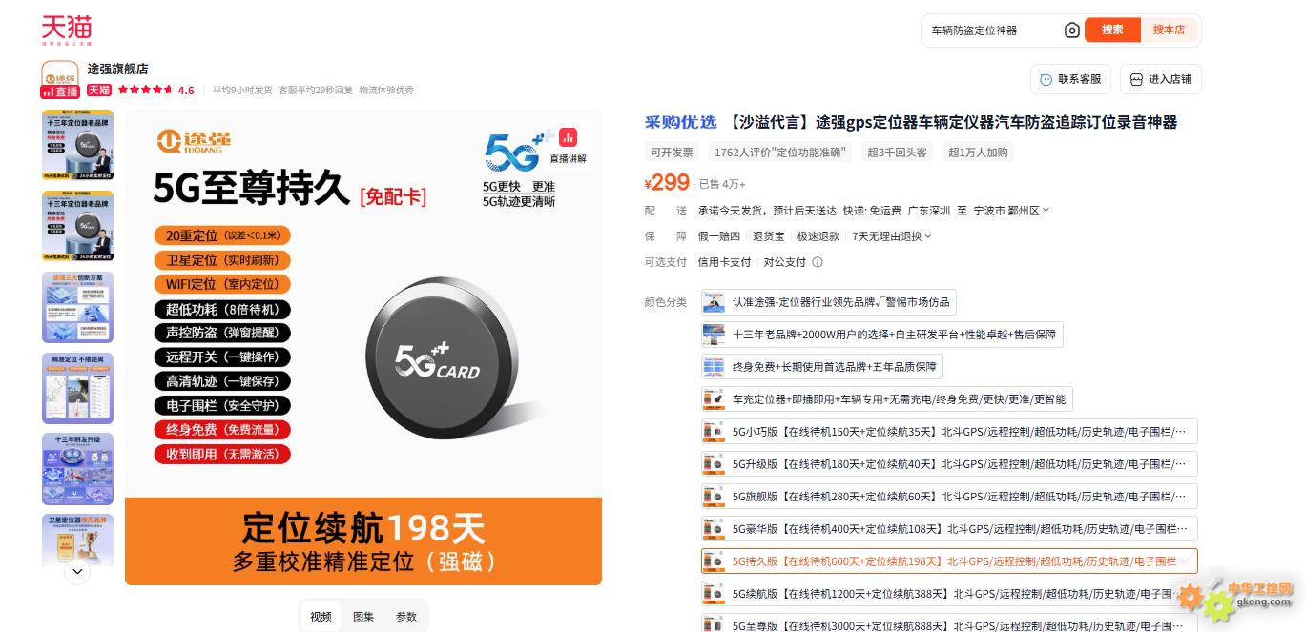The width and height of the screenshot is (1305, 632).
Task: Click the 已售 4万+ sales count
Action: pos(722,184)
